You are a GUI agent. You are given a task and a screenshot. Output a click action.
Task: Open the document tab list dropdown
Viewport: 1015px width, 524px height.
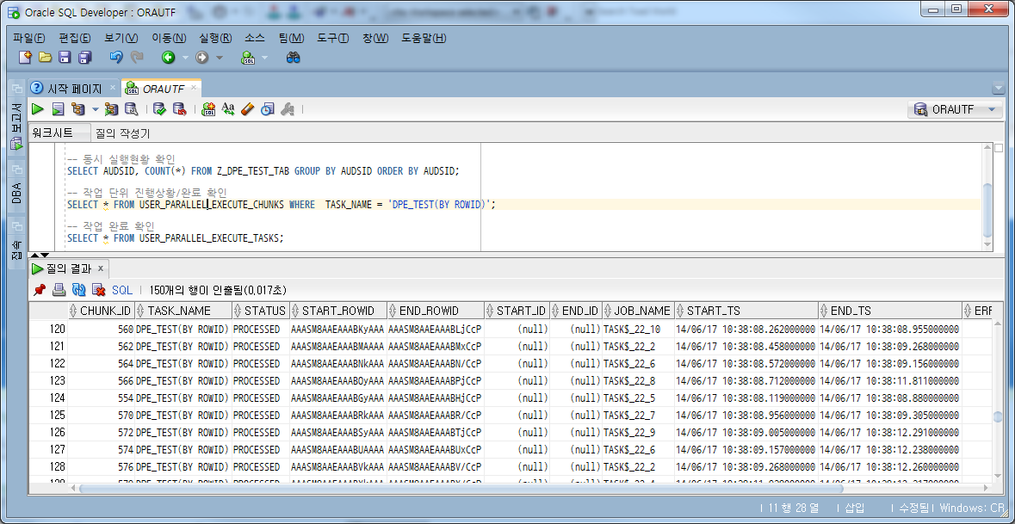[997, 89]
